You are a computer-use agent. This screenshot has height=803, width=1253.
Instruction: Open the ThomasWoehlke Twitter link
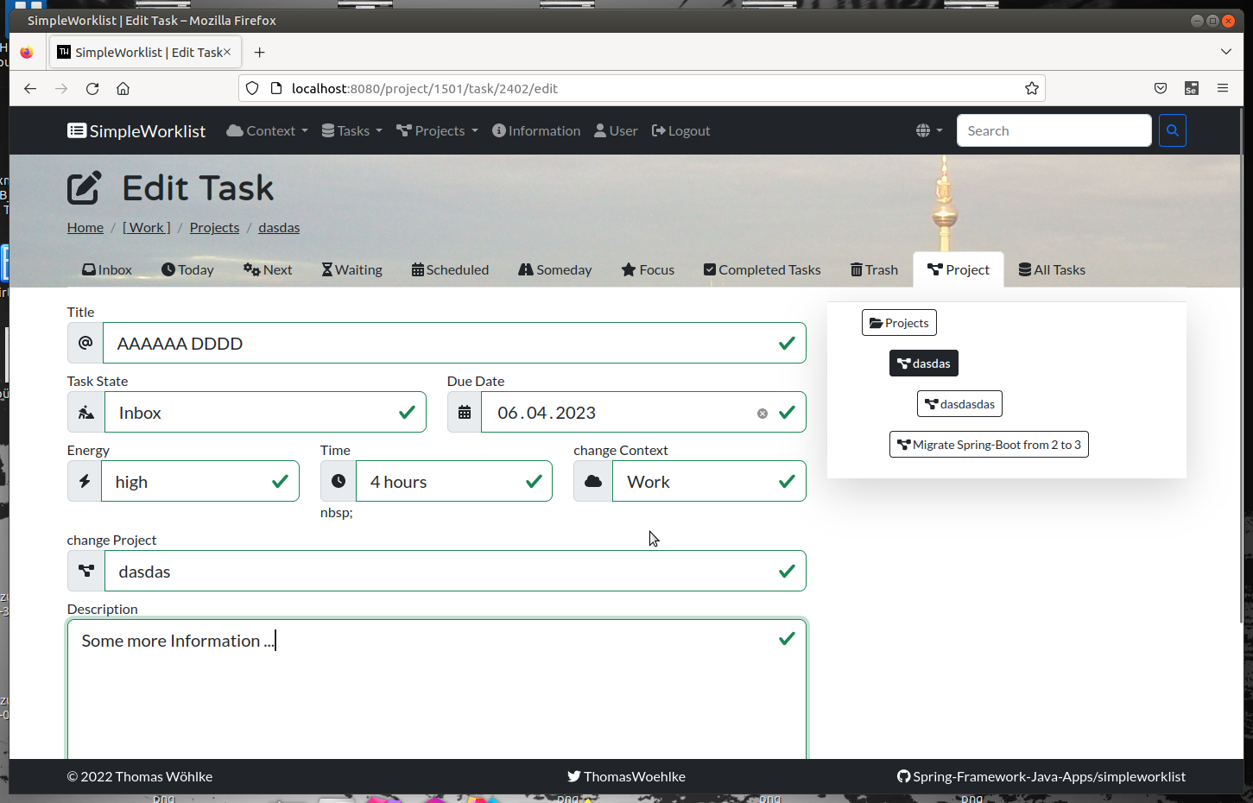pyautogui.click(x=626, y=776)
